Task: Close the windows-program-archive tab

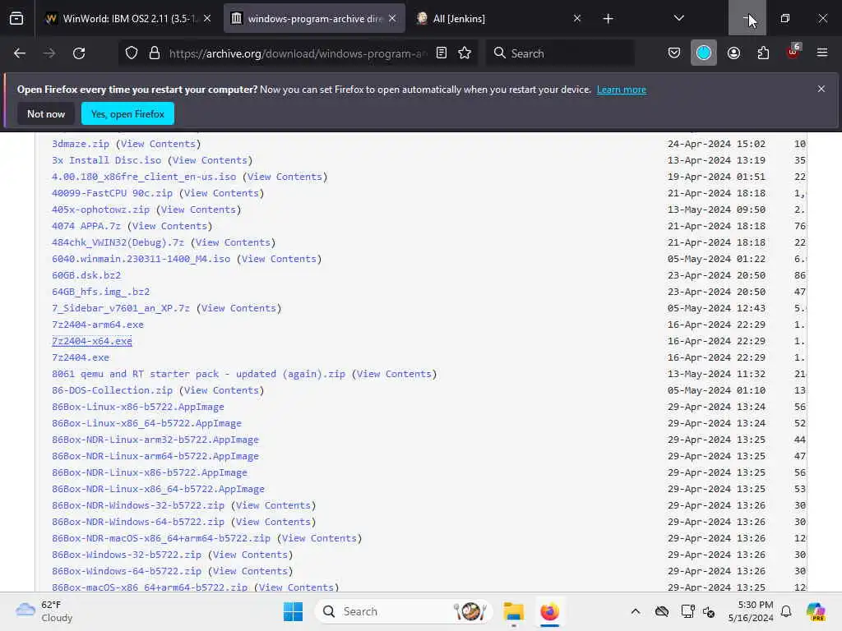Action: pyautogui.click(x=392, y=19)
